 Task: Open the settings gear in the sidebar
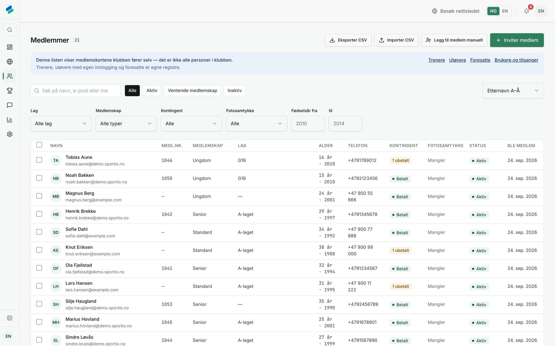10,134
